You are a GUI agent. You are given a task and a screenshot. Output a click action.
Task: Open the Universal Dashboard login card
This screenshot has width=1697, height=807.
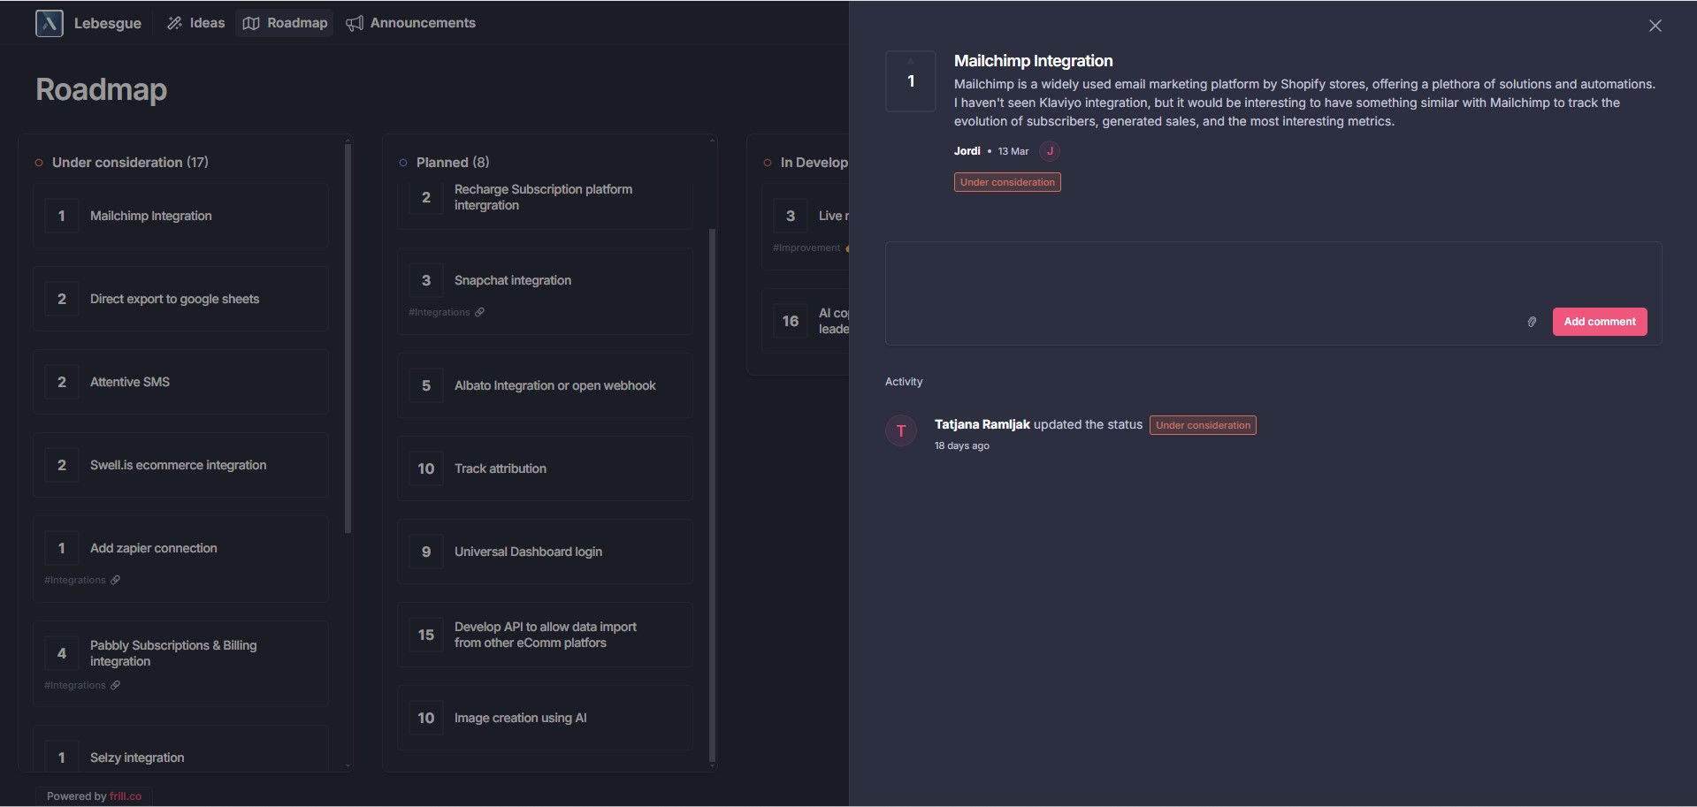click(x=545, y=552)
